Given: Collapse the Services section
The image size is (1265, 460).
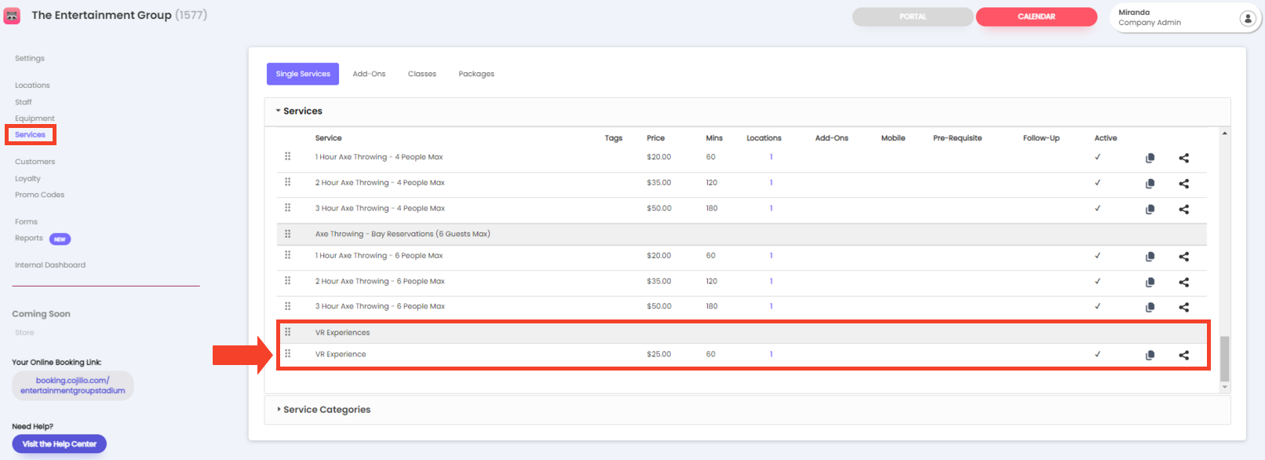Looking at the screenshot, I should (299, 111).
